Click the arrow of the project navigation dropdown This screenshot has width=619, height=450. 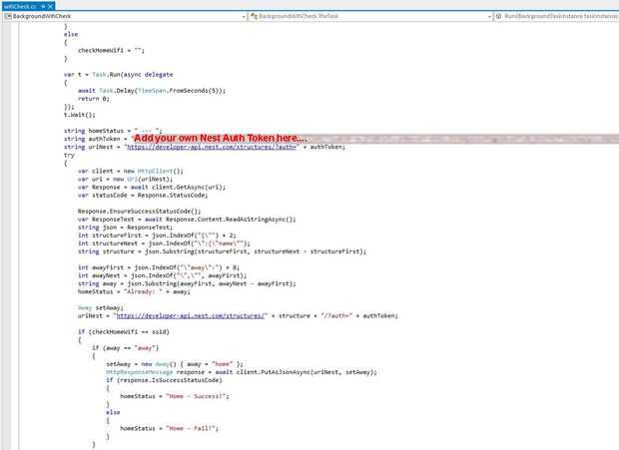[x=244, y=17]
